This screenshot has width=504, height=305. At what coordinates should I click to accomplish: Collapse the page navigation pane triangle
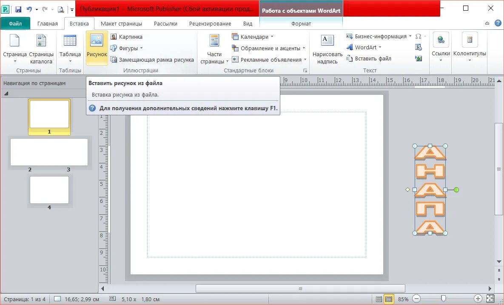[6, 94]
